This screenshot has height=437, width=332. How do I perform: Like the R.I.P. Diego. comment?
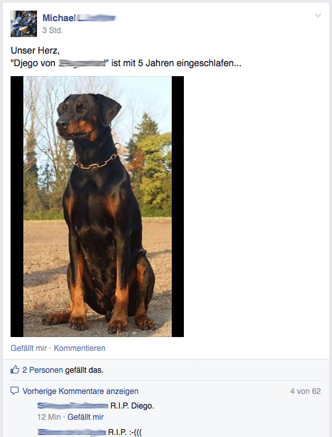click(85, 417)
